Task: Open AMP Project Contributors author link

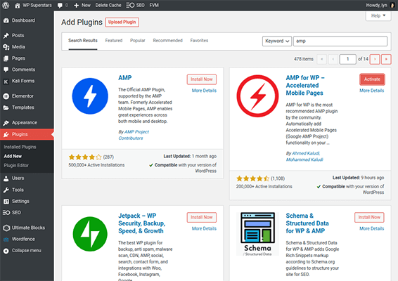Action: tap(134, 135)
